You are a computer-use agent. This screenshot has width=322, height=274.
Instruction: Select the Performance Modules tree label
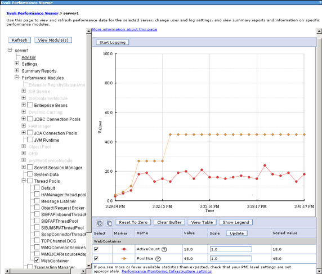[x=43, y=78]
